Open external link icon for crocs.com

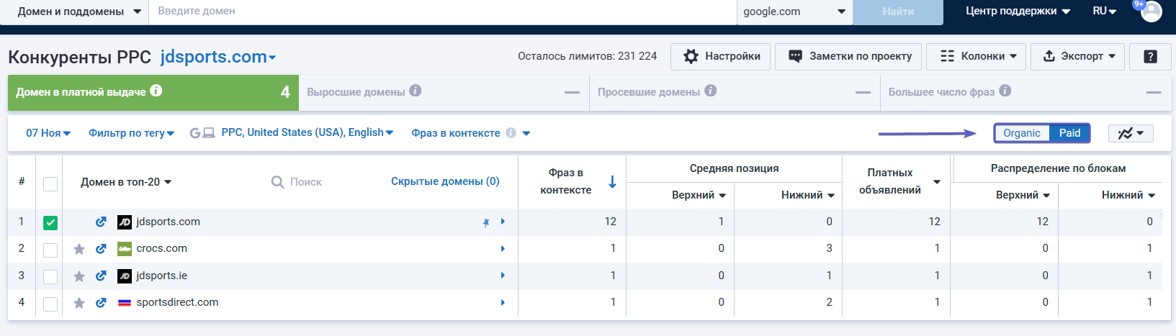click(101, 249)
